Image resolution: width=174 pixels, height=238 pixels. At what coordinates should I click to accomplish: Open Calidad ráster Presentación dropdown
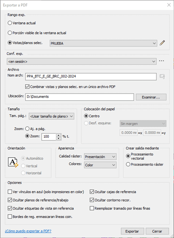(100, 156)
